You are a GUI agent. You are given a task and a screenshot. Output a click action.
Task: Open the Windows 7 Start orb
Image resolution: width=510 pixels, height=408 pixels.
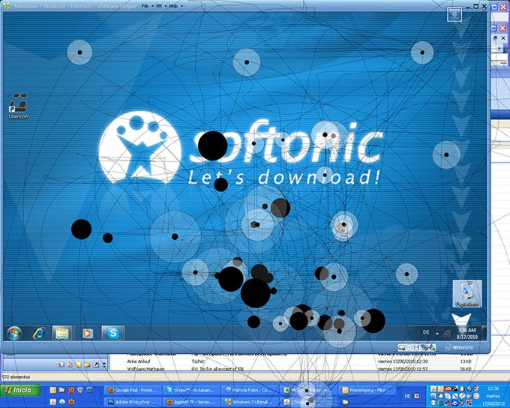coord(14,333)
